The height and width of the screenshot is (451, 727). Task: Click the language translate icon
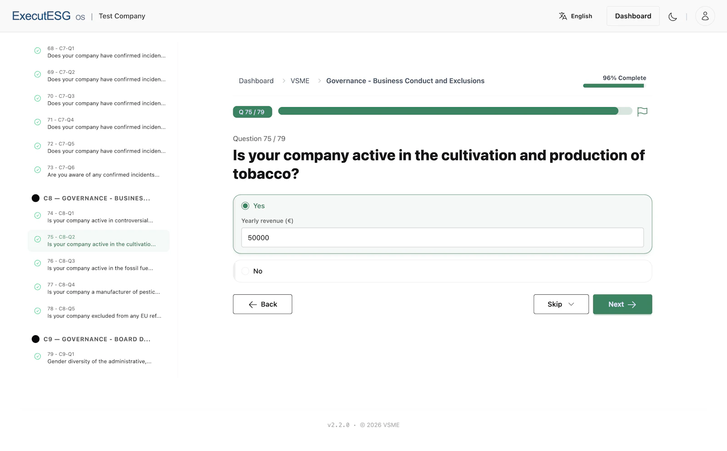(563, 16)
